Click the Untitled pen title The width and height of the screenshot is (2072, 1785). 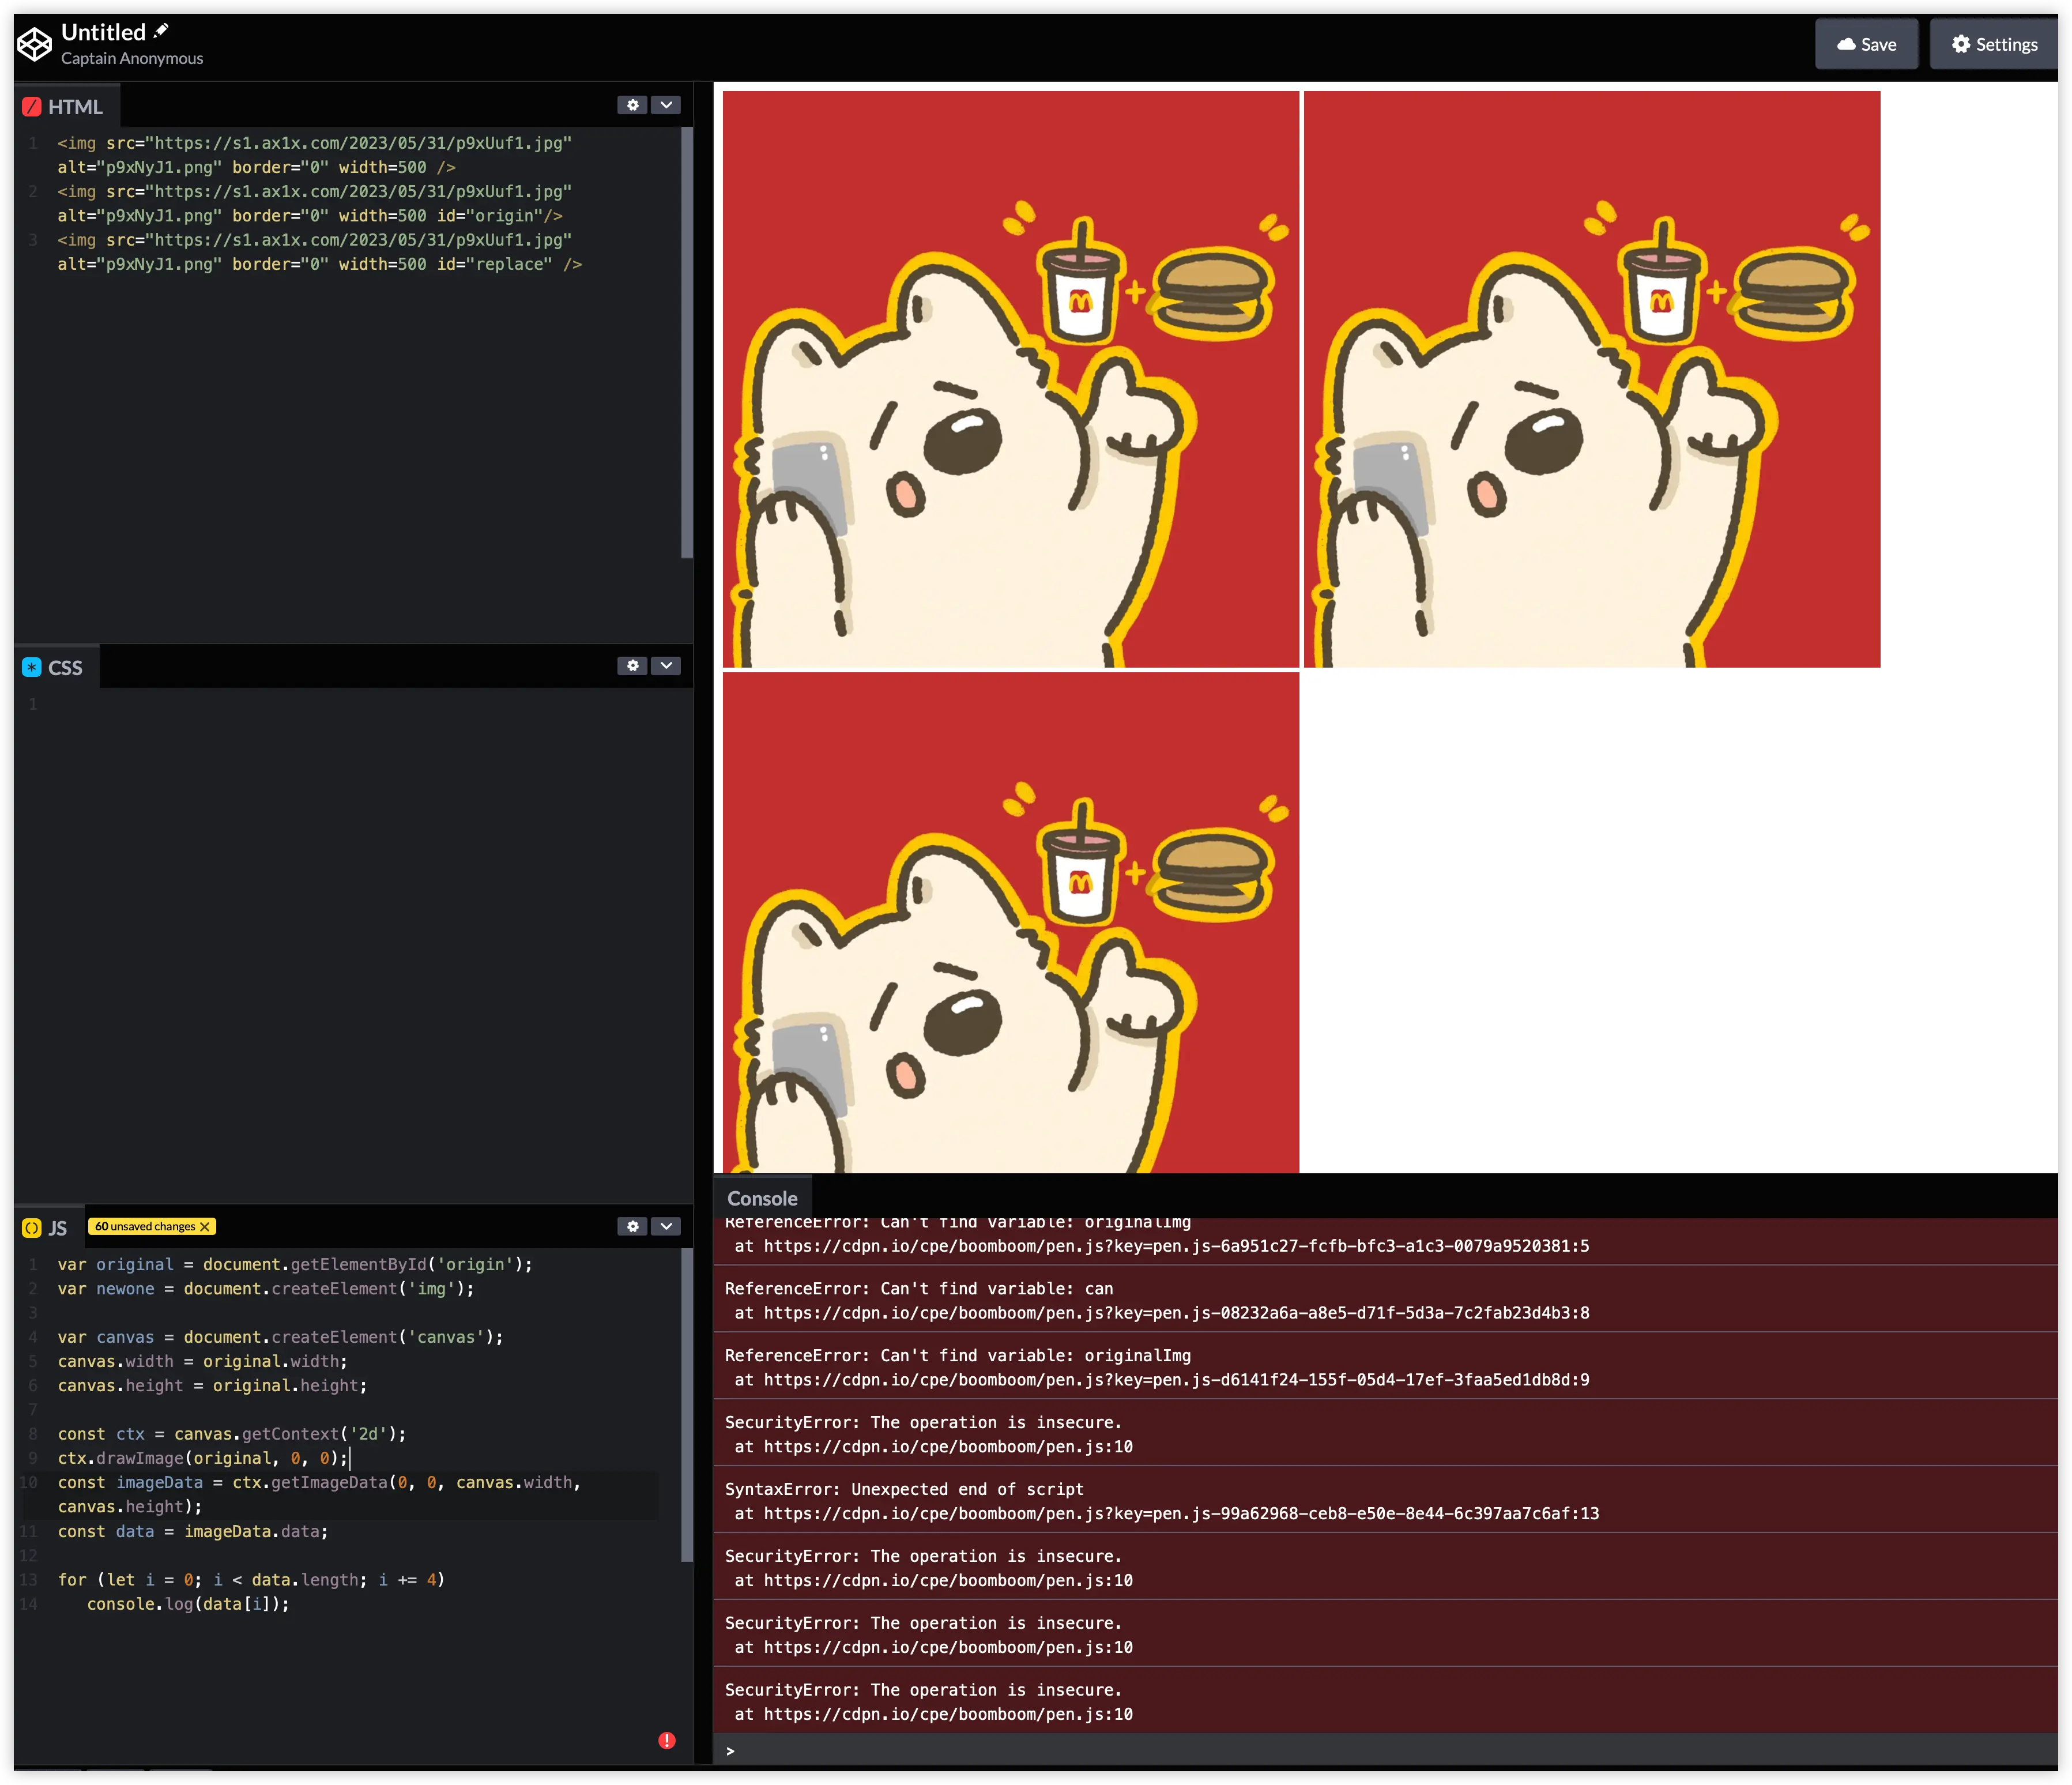pos(104,32)
